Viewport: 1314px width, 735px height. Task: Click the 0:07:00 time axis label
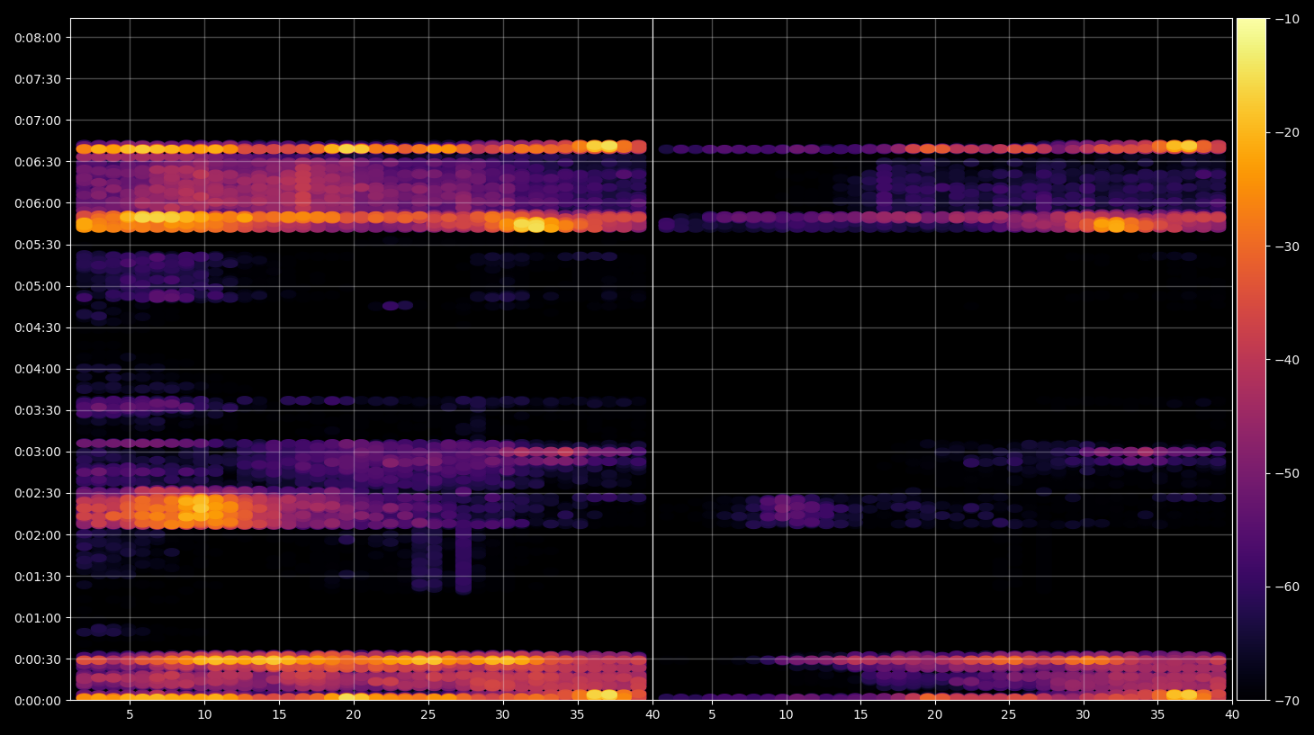pyautogui.click(x=38, y=121)
